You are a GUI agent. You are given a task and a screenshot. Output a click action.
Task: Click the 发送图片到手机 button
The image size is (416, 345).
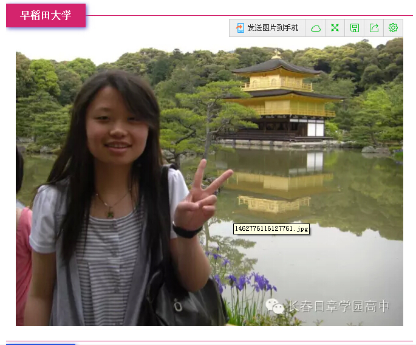tap(267, 28)
